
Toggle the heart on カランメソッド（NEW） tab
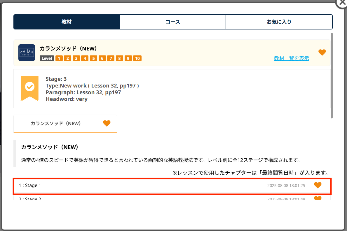[x=107, y=123]
